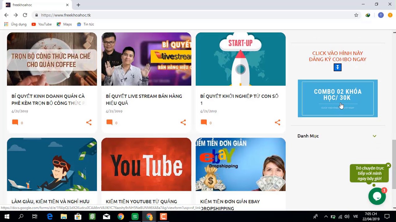Click the blue down-arrow icon above combo banner
Image resolution: width=396 pixels, height=222 pixels.
click(338, 67)
